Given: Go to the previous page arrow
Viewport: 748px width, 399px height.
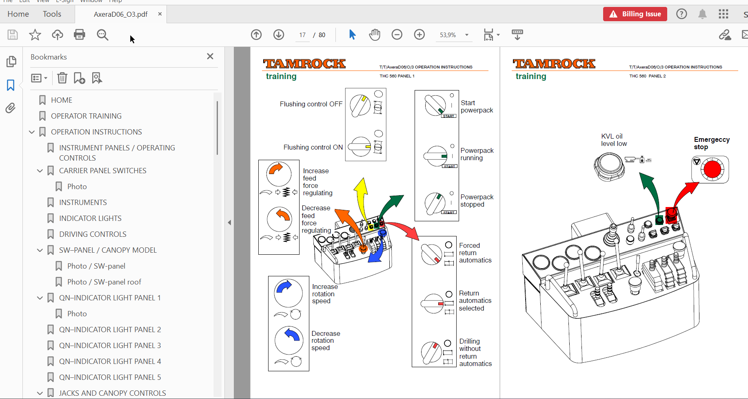Looking at the screenshot, I should (256, 35).
